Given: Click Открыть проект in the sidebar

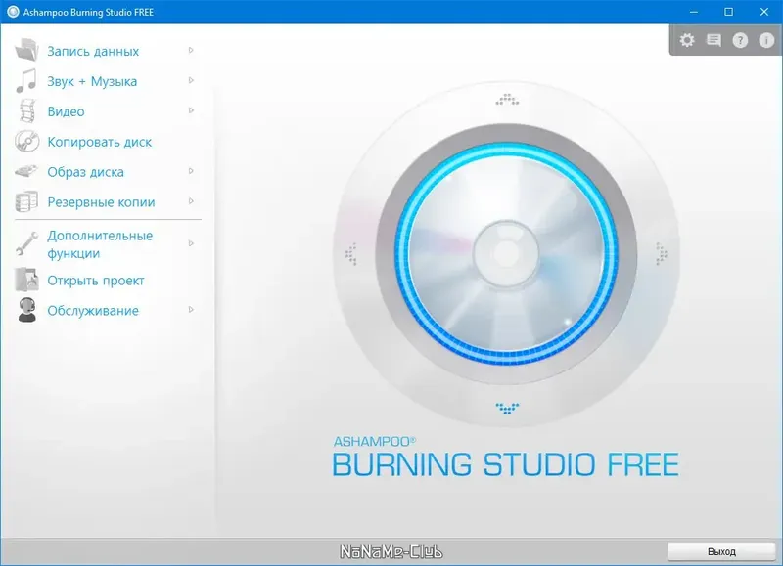Looking at the screenshot, I should pyautogui.click(x=96, y=281).
